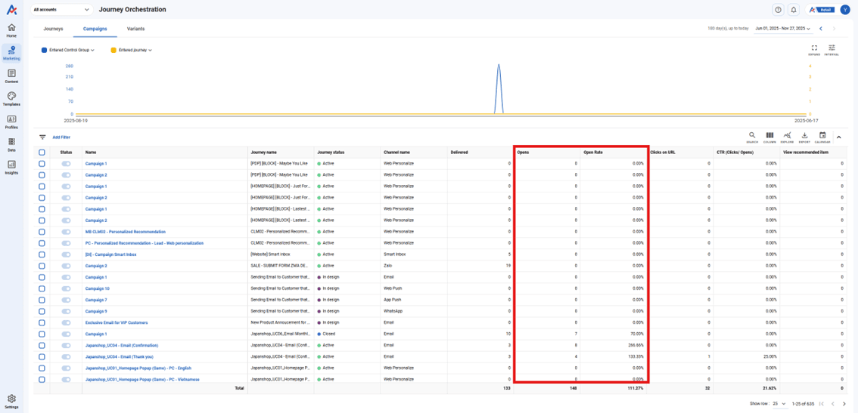Image resolution: width=858 pixels, height=413 pixels.
Task: Check the box for Campaign 10 row
Action: (x=42, y=288)
